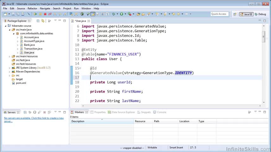Viewport: 271px width, 152px height.
Task: Click the Suspend pause icon
Action: (x=40, y=14)
